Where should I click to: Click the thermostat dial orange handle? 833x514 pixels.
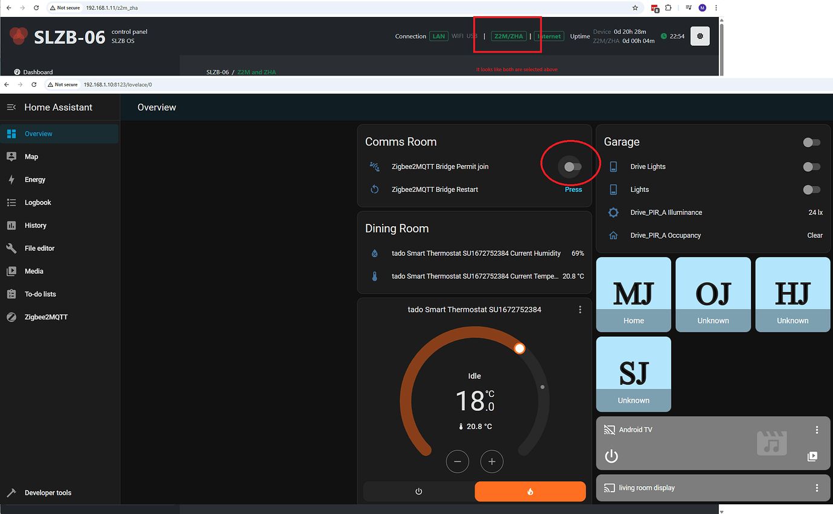[x=520, y=349]
